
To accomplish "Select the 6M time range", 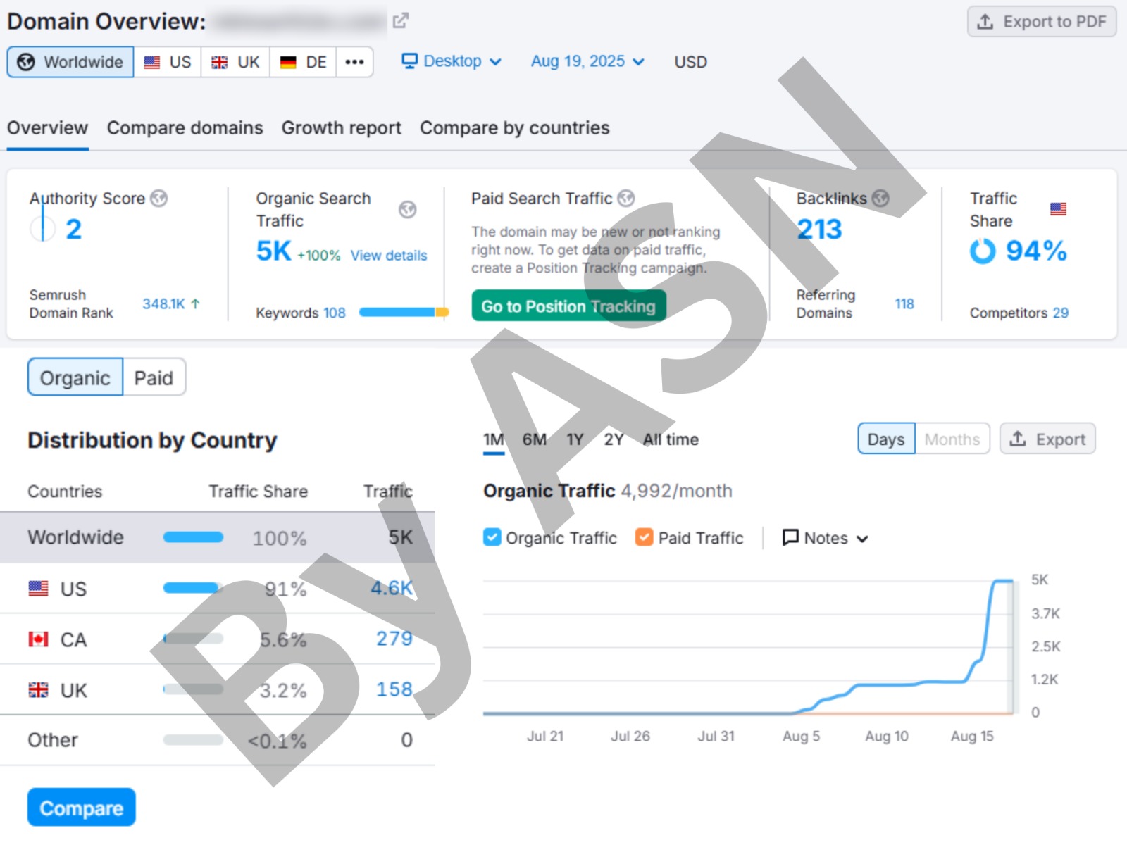I will [534, 439].
